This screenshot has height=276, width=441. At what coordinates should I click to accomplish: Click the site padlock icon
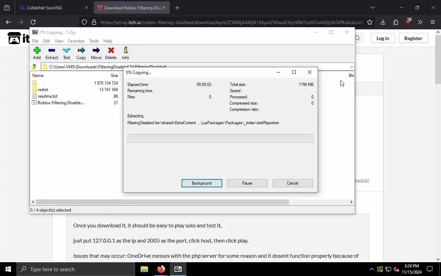pyautogui.click(x=94, y=22)
